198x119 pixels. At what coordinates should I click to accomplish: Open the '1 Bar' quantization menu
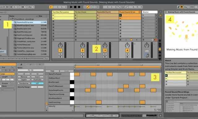[x=31, y=7]
